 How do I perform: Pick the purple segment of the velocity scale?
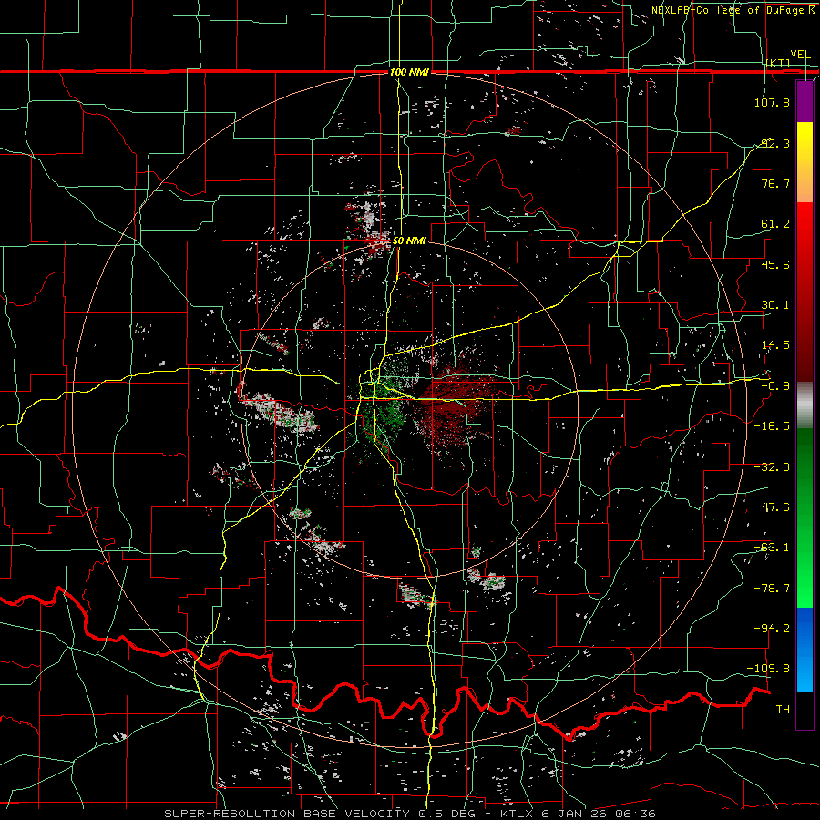pyautogui.click(x=805, y=102)
